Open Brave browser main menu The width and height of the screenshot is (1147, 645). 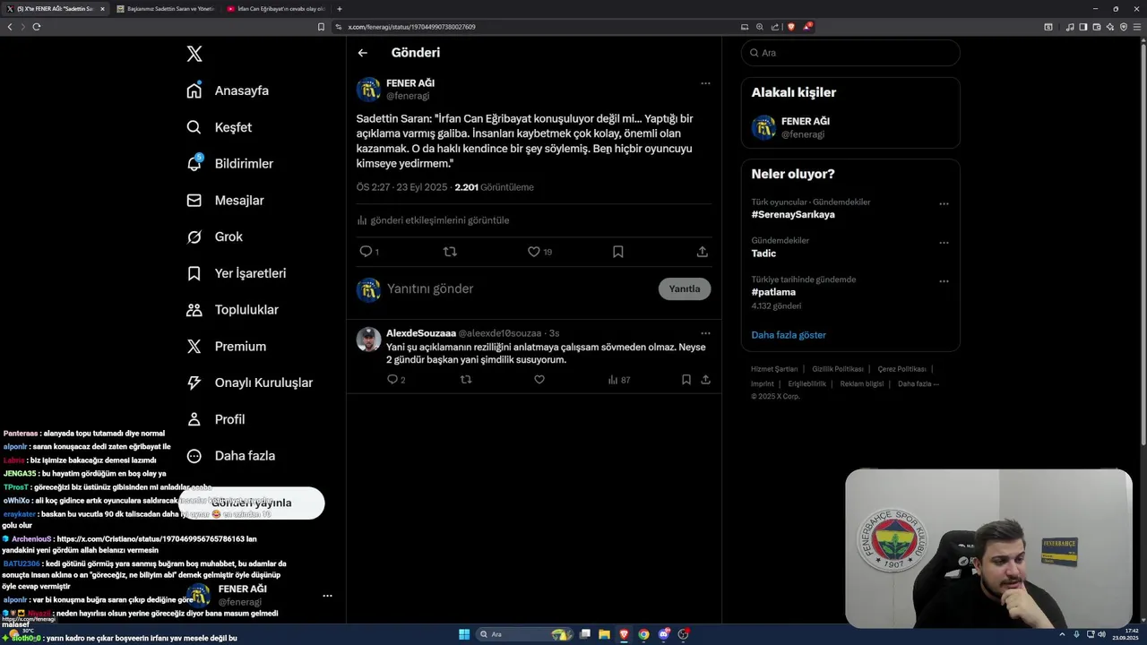click(x=1138, y=27)
